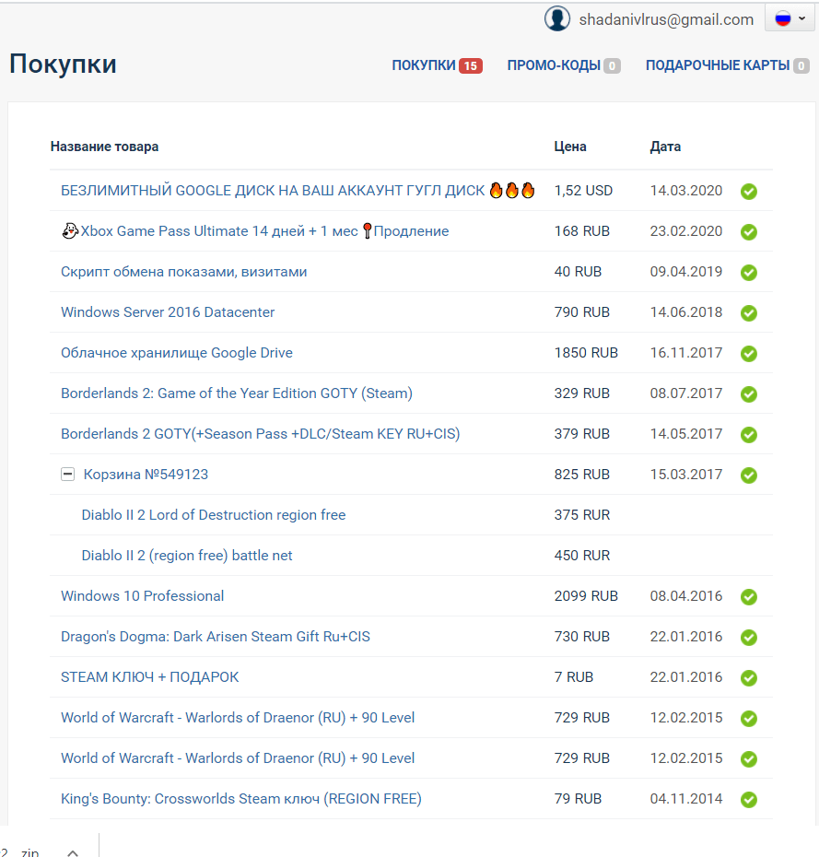819x857 pixels.
Task: Open Diablo II 2 Lord of Destruction item
Action: 214,515
